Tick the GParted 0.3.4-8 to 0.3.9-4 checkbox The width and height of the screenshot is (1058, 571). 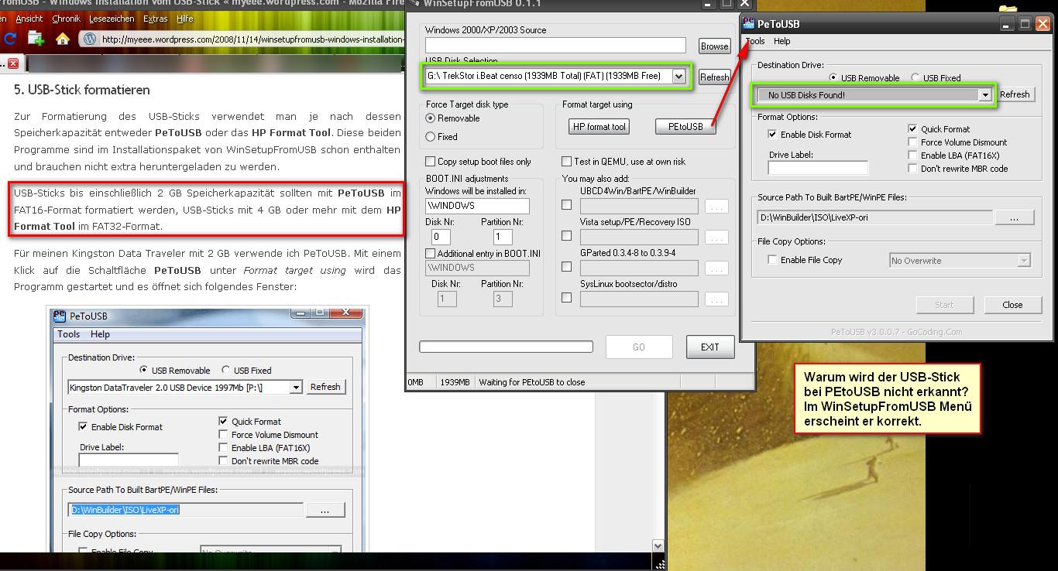coord(567,267)
